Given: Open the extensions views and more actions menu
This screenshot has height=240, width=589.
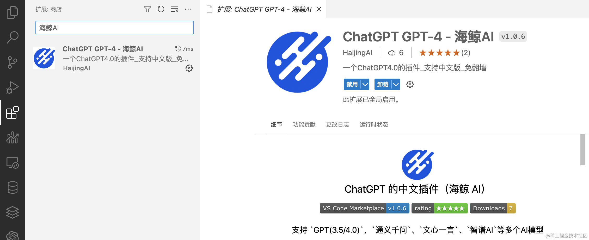Looking at the screenshot, I should tap(188, 9).
